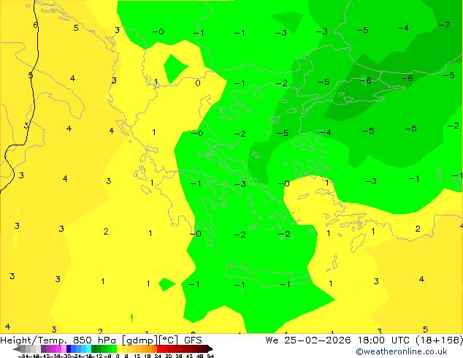
Task: Click the 'We 25-02-2026' date text
Action: click(x=308, y=340)
